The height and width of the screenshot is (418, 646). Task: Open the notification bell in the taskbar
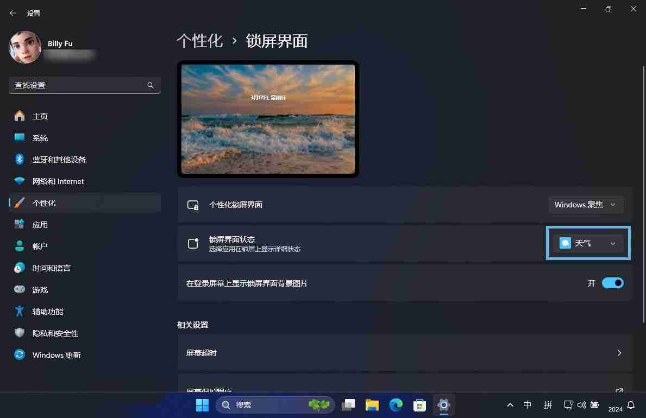coord(630,404)
